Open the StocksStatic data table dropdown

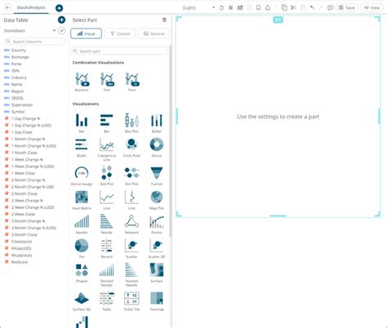pos(54,30)
